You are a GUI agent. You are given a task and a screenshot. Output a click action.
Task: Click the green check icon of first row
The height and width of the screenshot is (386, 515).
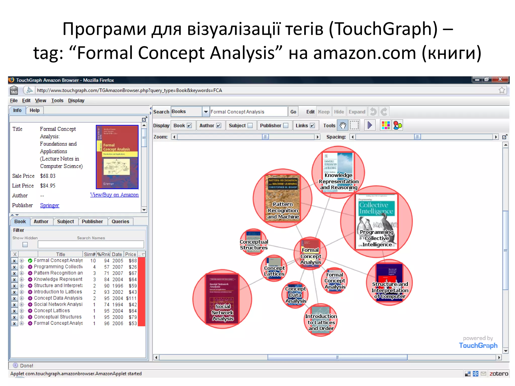[x=30, y=261]
